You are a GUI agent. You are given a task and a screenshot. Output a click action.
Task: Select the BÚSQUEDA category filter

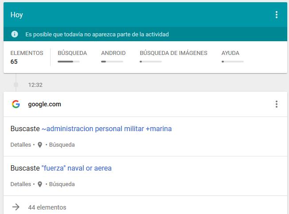[x=72, y=53]
